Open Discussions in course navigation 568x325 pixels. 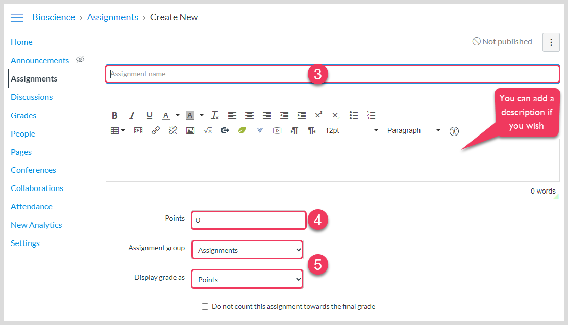pyautogui.click(x=32, y=97)
